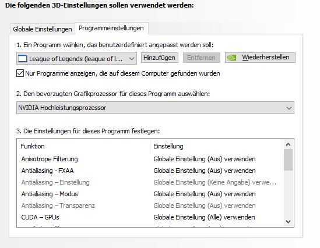Select the Programmeinstellungen tab
The height and width of the screenshot is (248, 320).
(111, 28)
